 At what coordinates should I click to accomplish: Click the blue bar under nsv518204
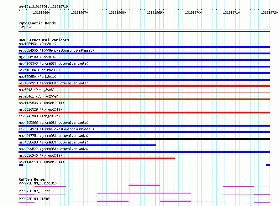(144, 73)
